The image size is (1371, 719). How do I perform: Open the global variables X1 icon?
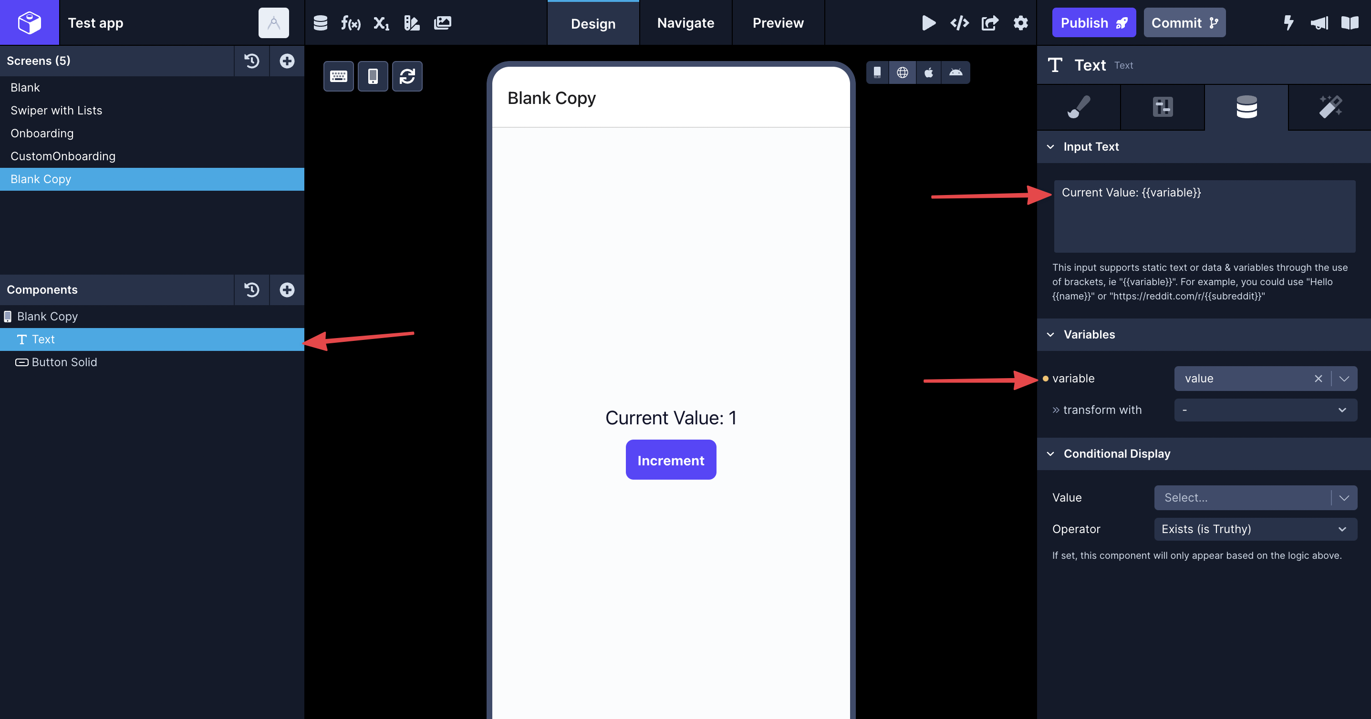point(381,23)
